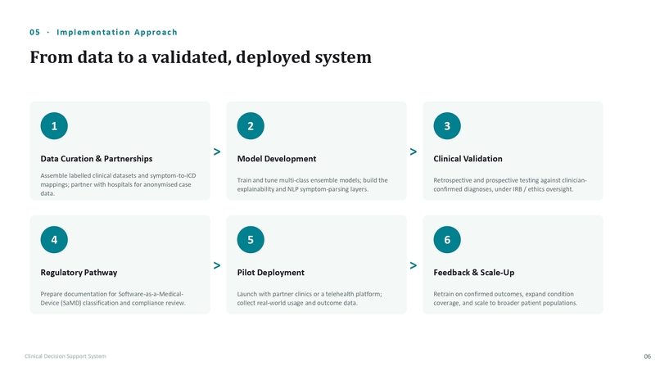
Task: Click the number 4 circle badge
Action: [x=54, y=240]
